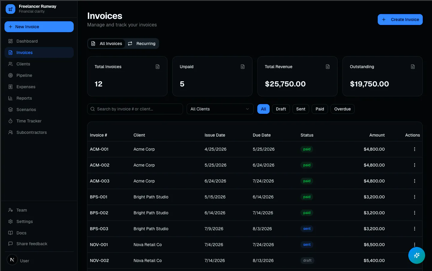Viewport: 432px width, 271px height.
Task: Open actions menu for BPS-003
Action: pos(415,229)
